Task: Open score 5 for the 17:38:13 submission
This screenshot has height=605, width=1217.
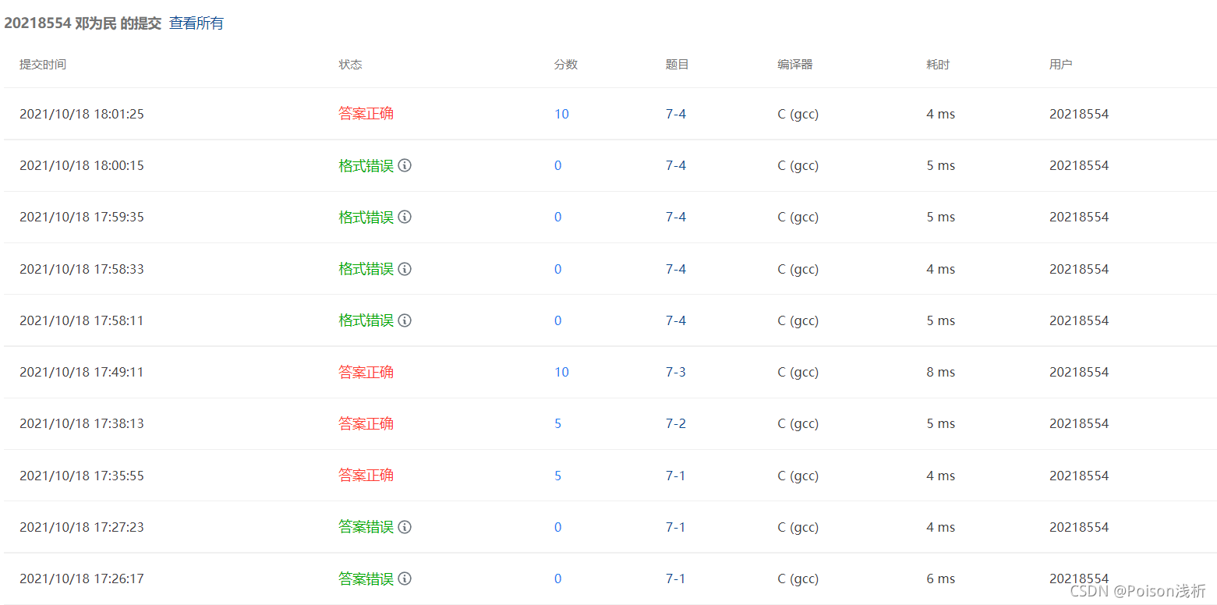Action: (x=557, y=423)
